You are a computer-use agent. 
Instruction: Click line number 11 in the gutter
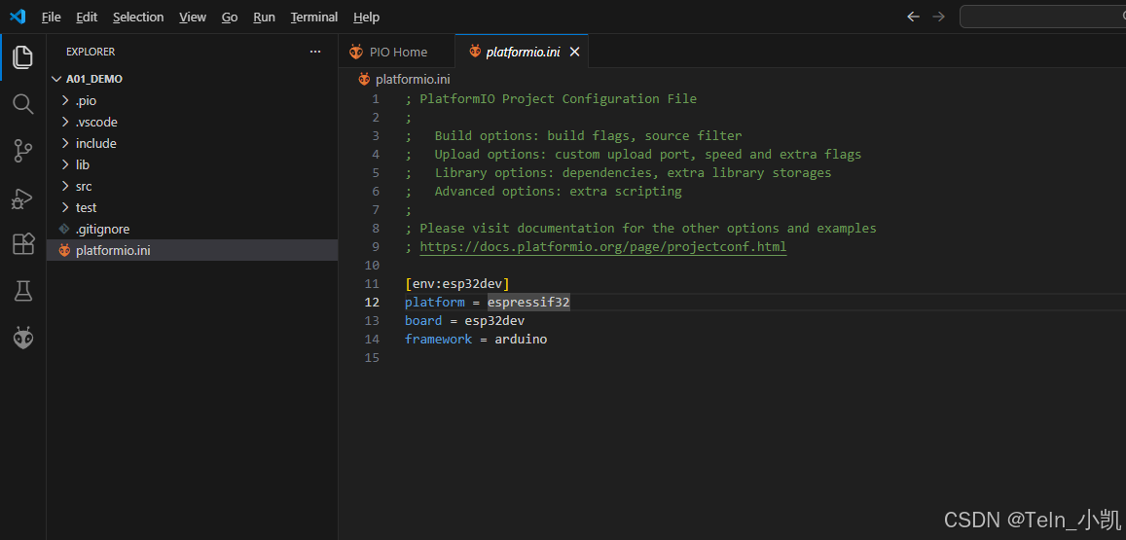click(371, 284)
